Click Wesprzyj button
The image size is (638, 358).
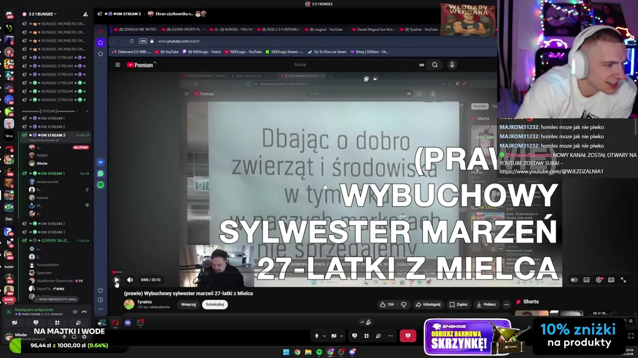pos(188,304)
